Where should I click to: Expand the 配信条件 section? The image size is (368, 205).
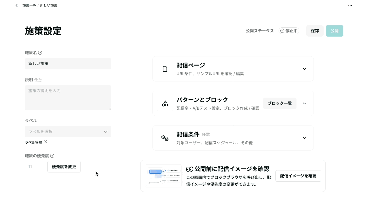pos(305,138)
